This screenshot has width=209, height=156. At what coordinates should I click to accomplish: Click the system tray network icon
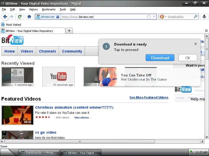coord(191,152)
